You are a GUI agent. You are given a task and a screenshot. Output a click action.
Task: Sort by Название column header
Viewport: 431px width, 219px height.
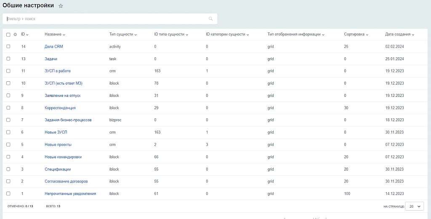[x=54, y=35]
